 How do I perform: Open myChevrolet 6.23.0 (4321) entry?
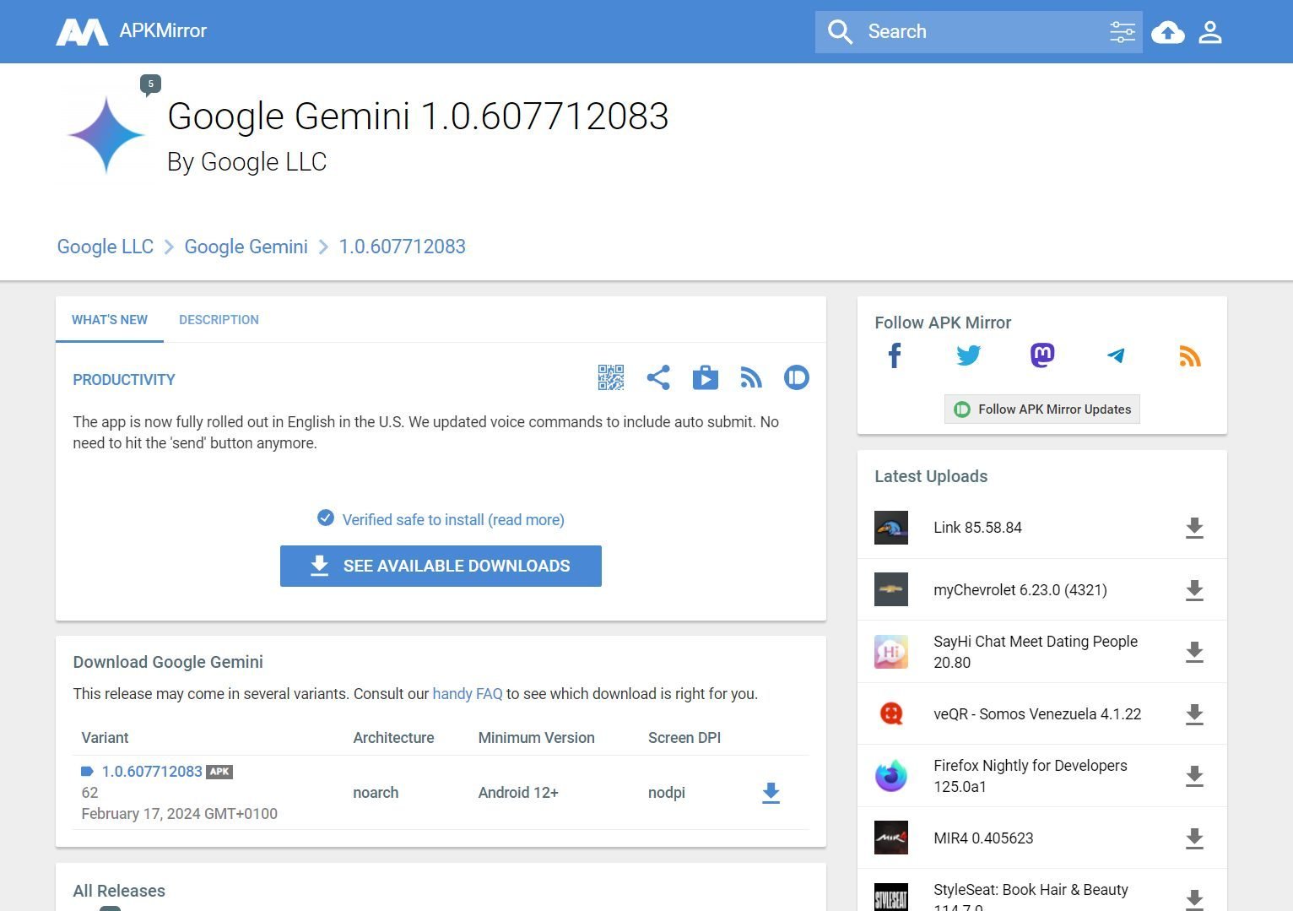coord(1020,590)
